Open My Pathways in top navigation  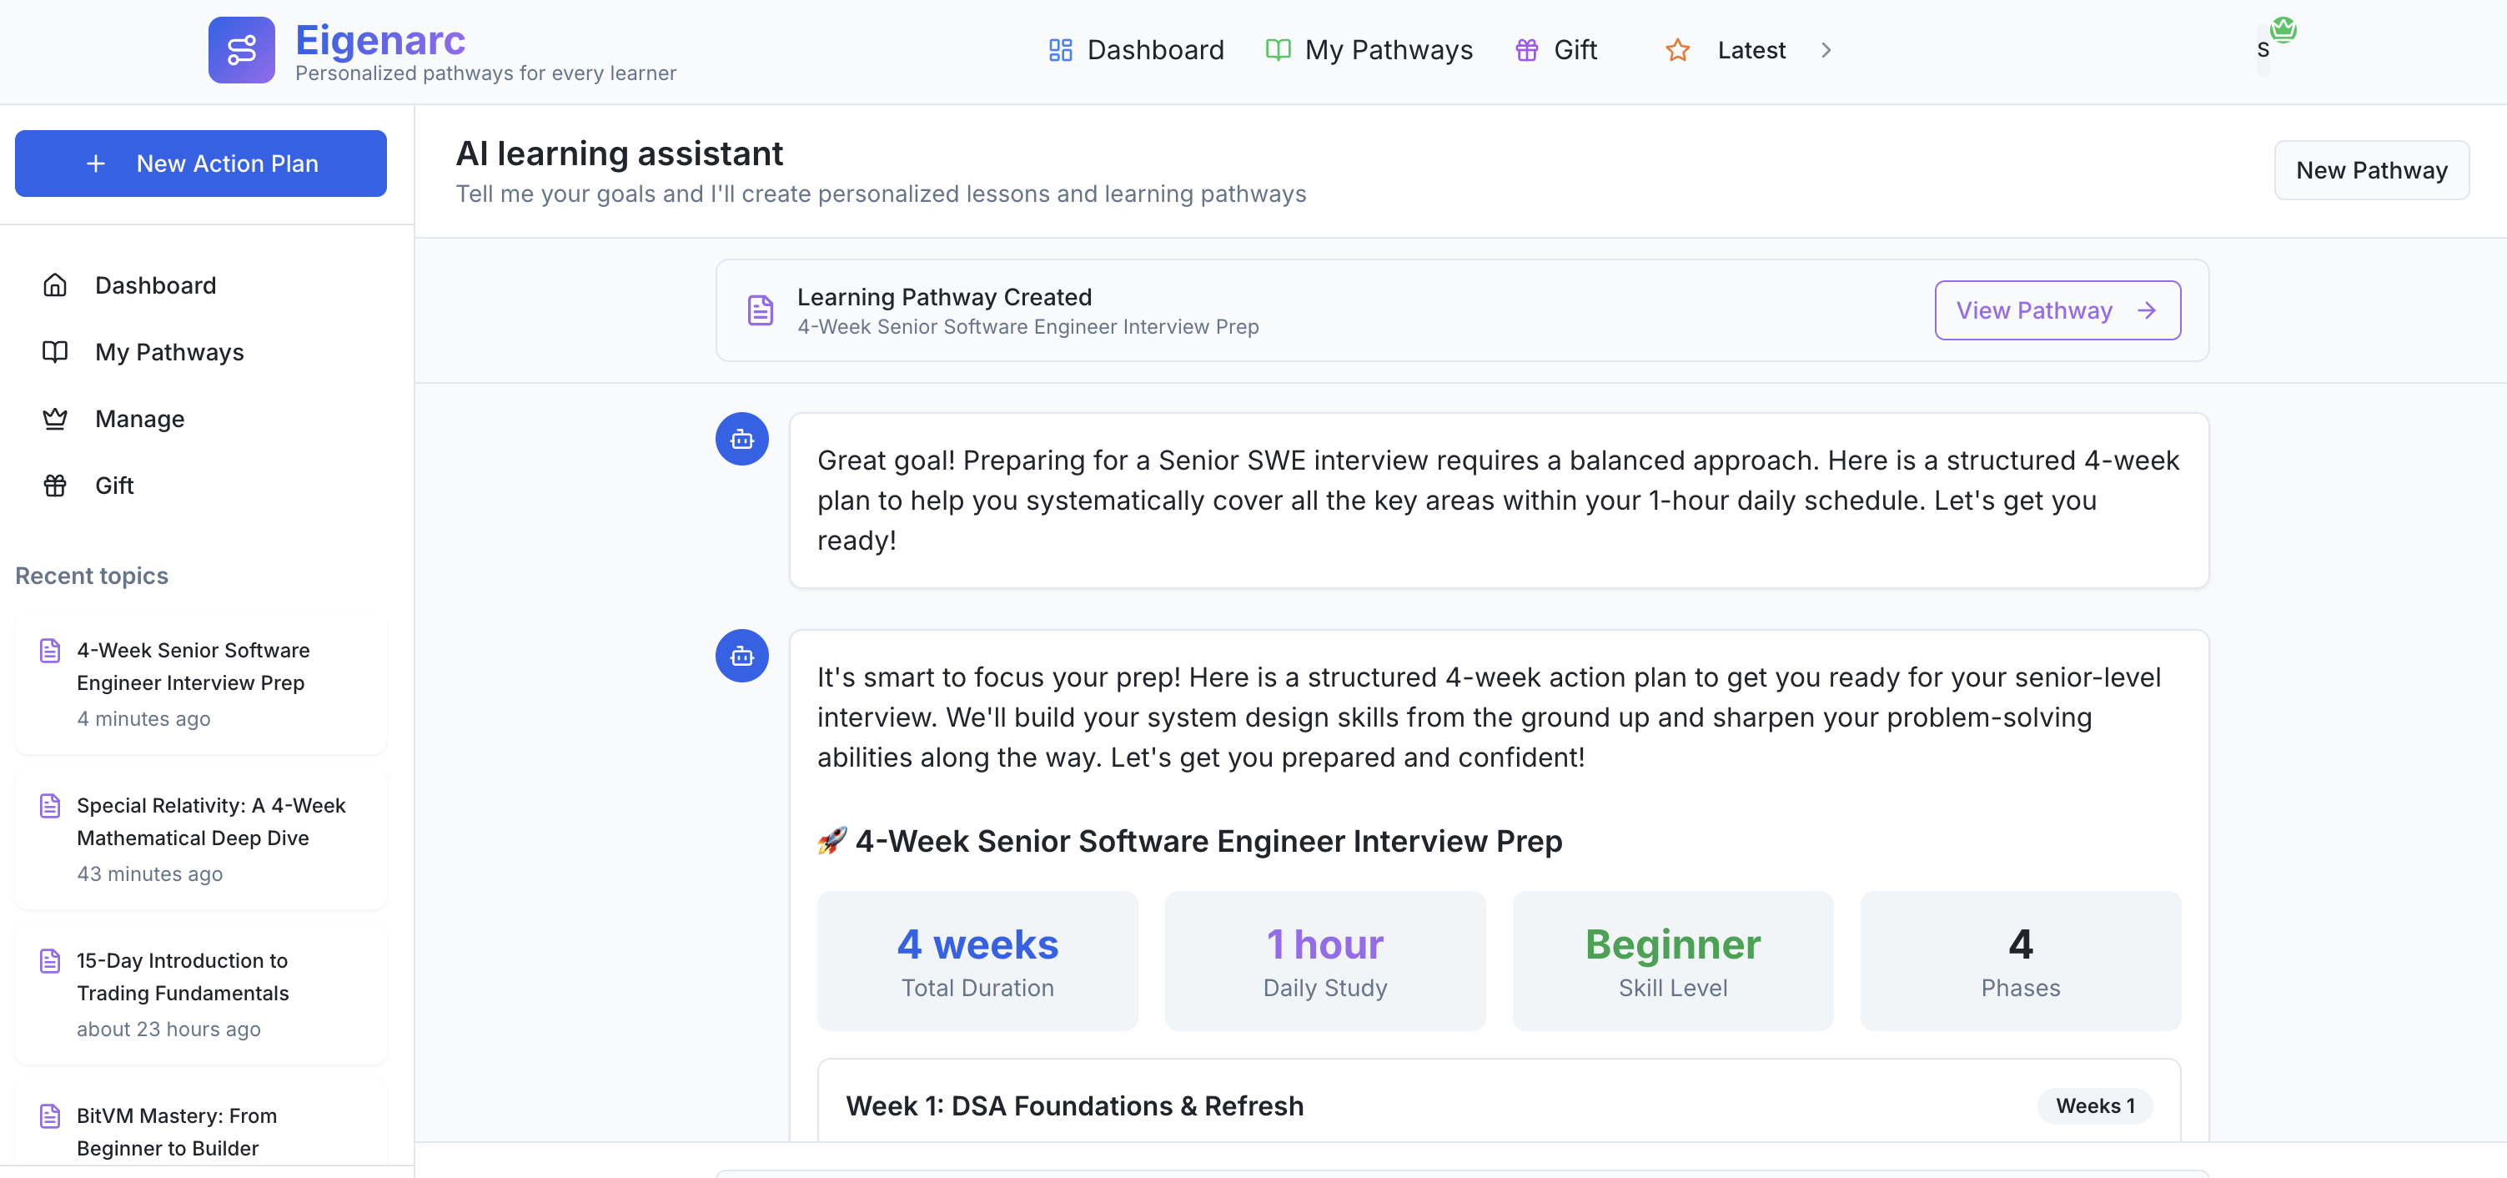(x=1369, y=50)
